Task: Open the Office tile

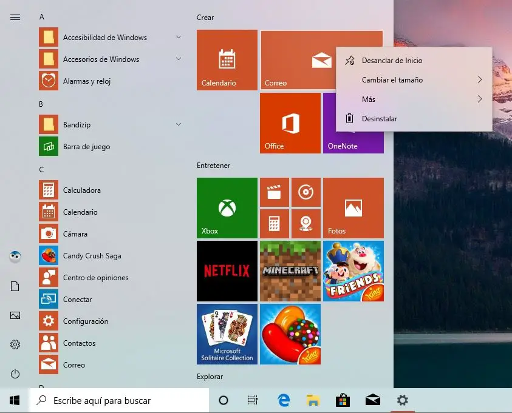Action: click(x=290, y=123)
